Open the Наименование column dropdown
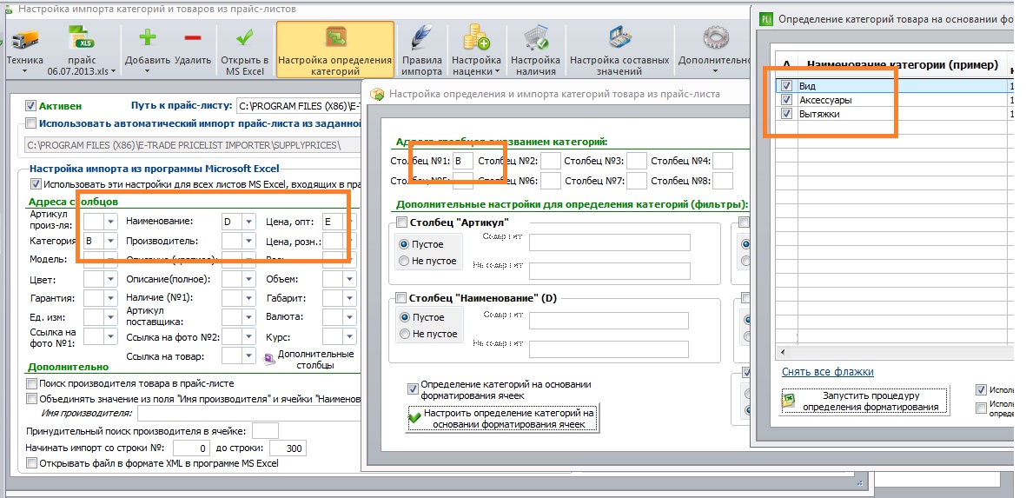 coord(248,222)
